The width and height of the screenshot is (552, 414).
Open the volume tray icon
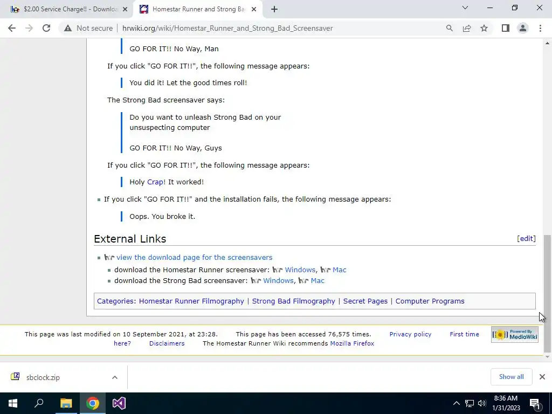(482, 403)
